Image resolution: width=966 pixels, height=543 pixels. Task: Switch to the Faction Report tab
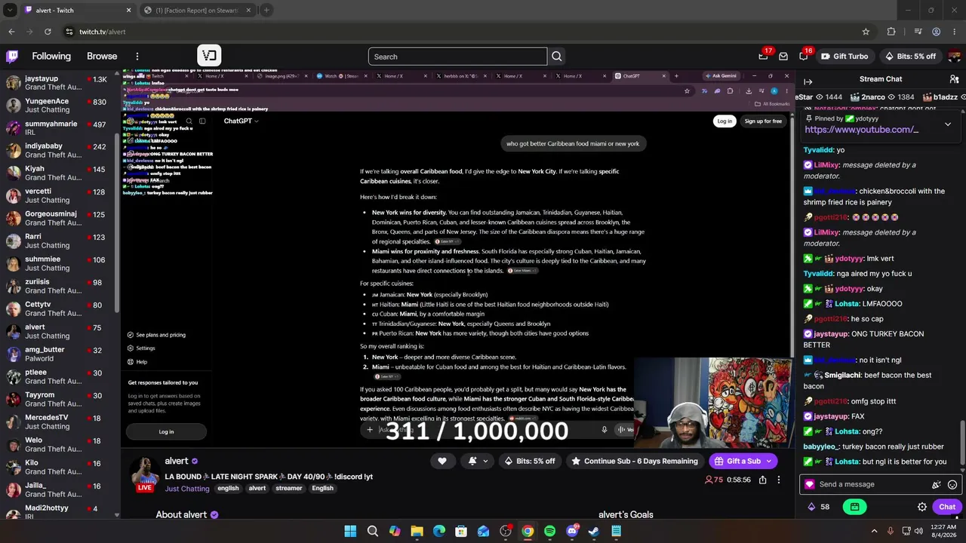(x=196, y=11)
